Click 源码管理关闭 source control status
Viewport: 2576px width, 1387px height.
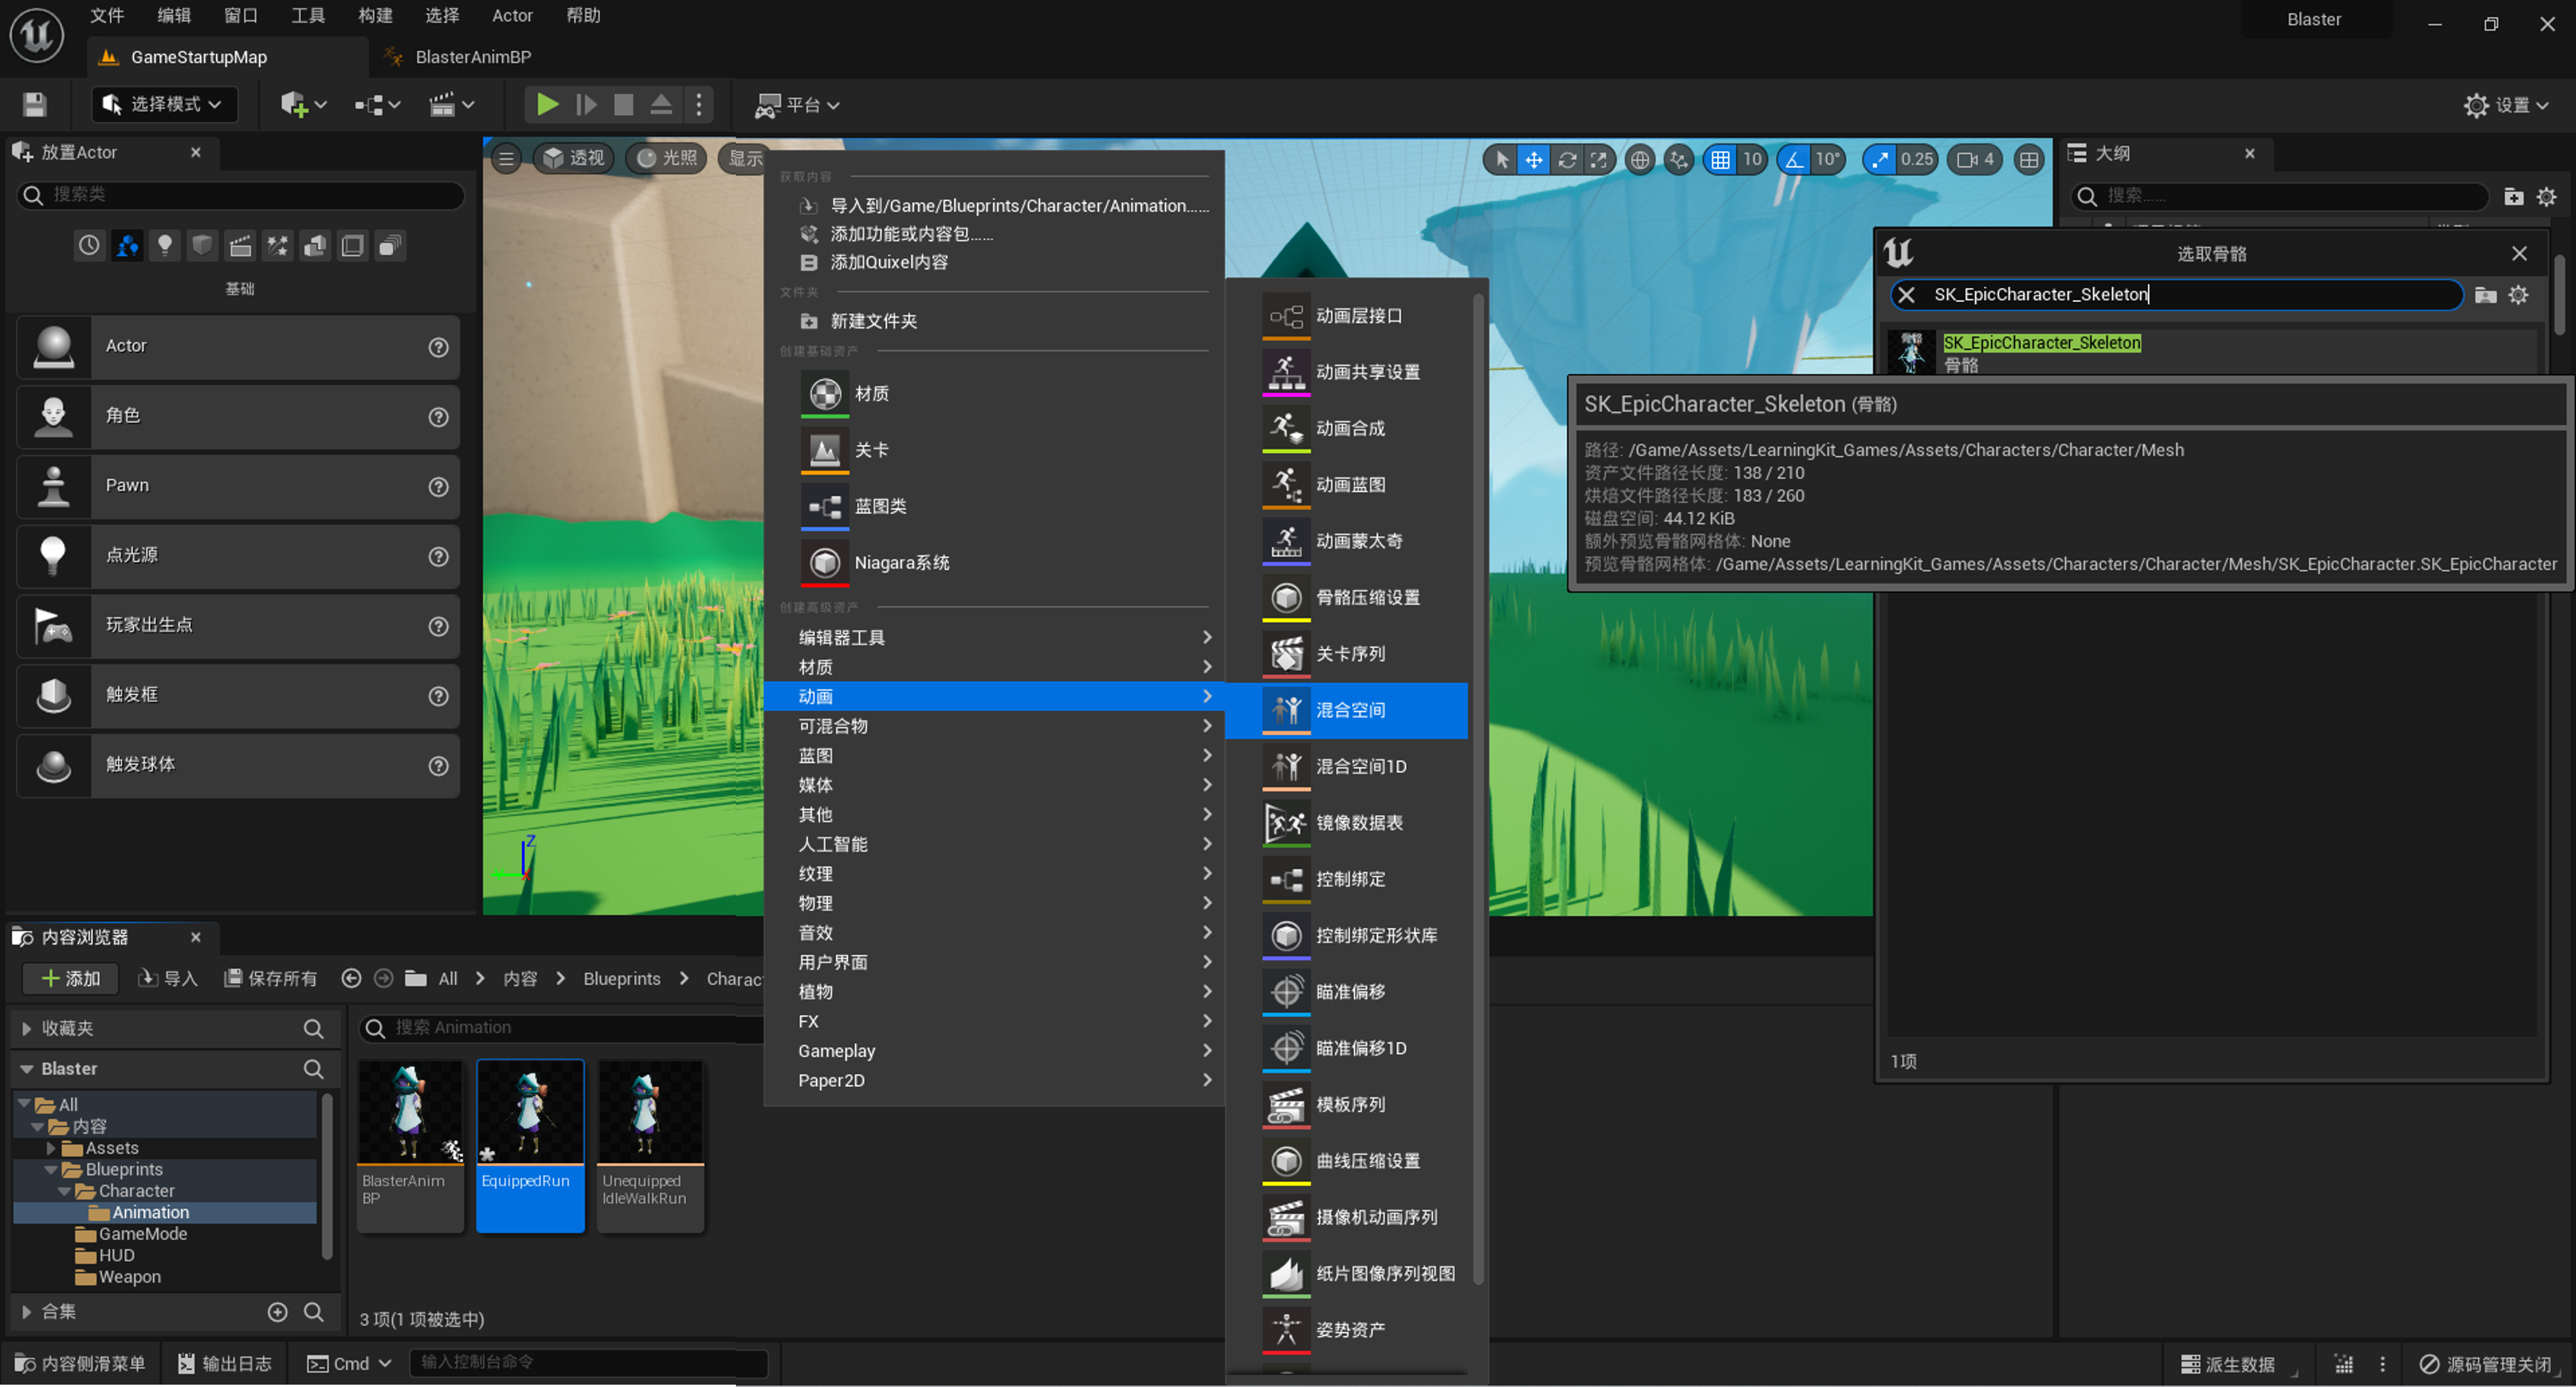2485,1364
